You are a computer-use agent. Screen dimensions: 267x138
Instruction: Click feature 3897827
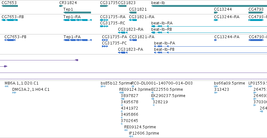pos(129,96)
